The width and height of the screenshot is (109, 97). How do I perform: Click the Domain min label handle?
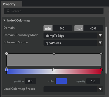point(48,28)
